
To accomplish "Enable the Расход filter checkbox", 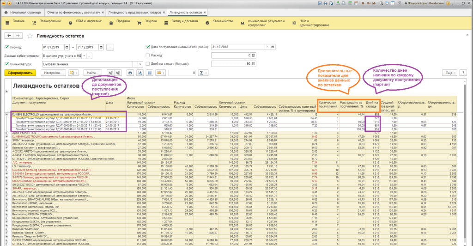I will pos(148,55).
